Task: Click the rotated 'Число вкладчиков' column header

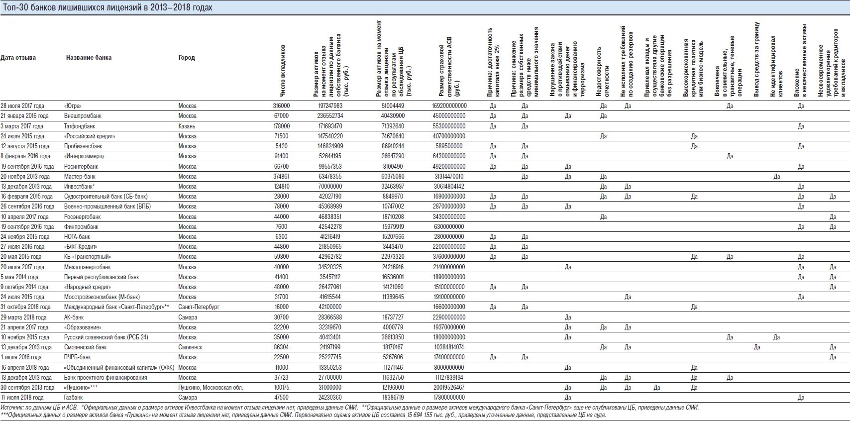Action: [x=283, y=70]
